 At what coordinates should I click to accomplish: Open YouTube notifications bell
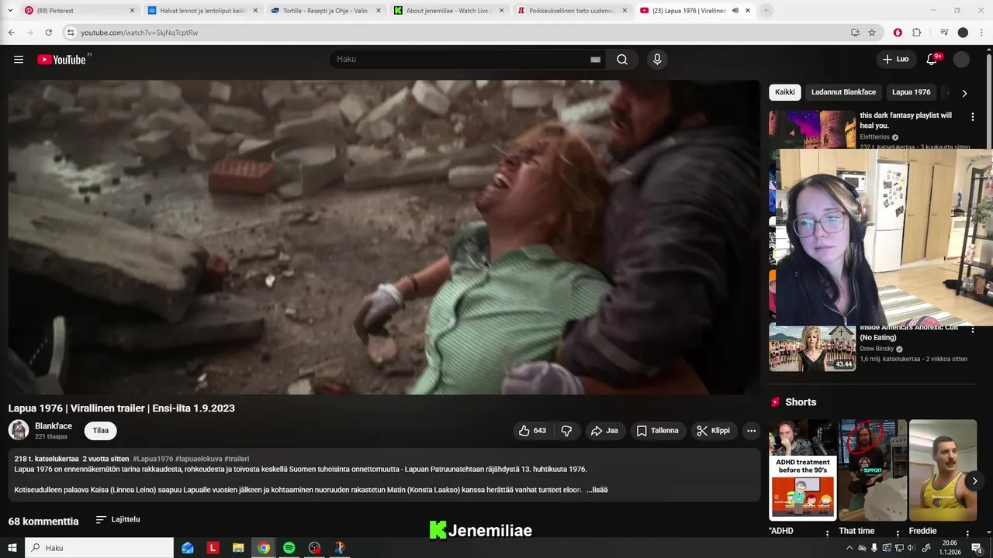932,60
